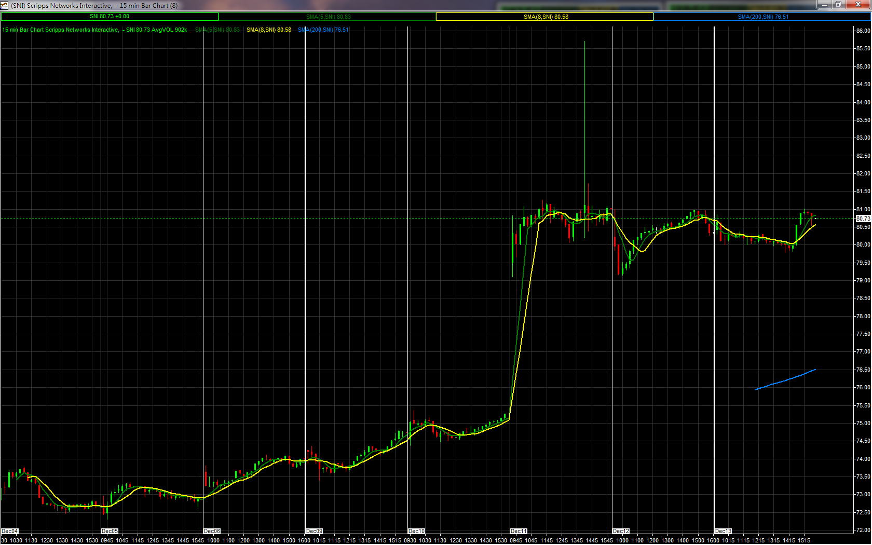The height and width of the screenshot is (545, 872).
Task: Click the SMA(8,SNI) 80.58 yellow legend label
Action: pyautogui.click(x=269, y=30)
